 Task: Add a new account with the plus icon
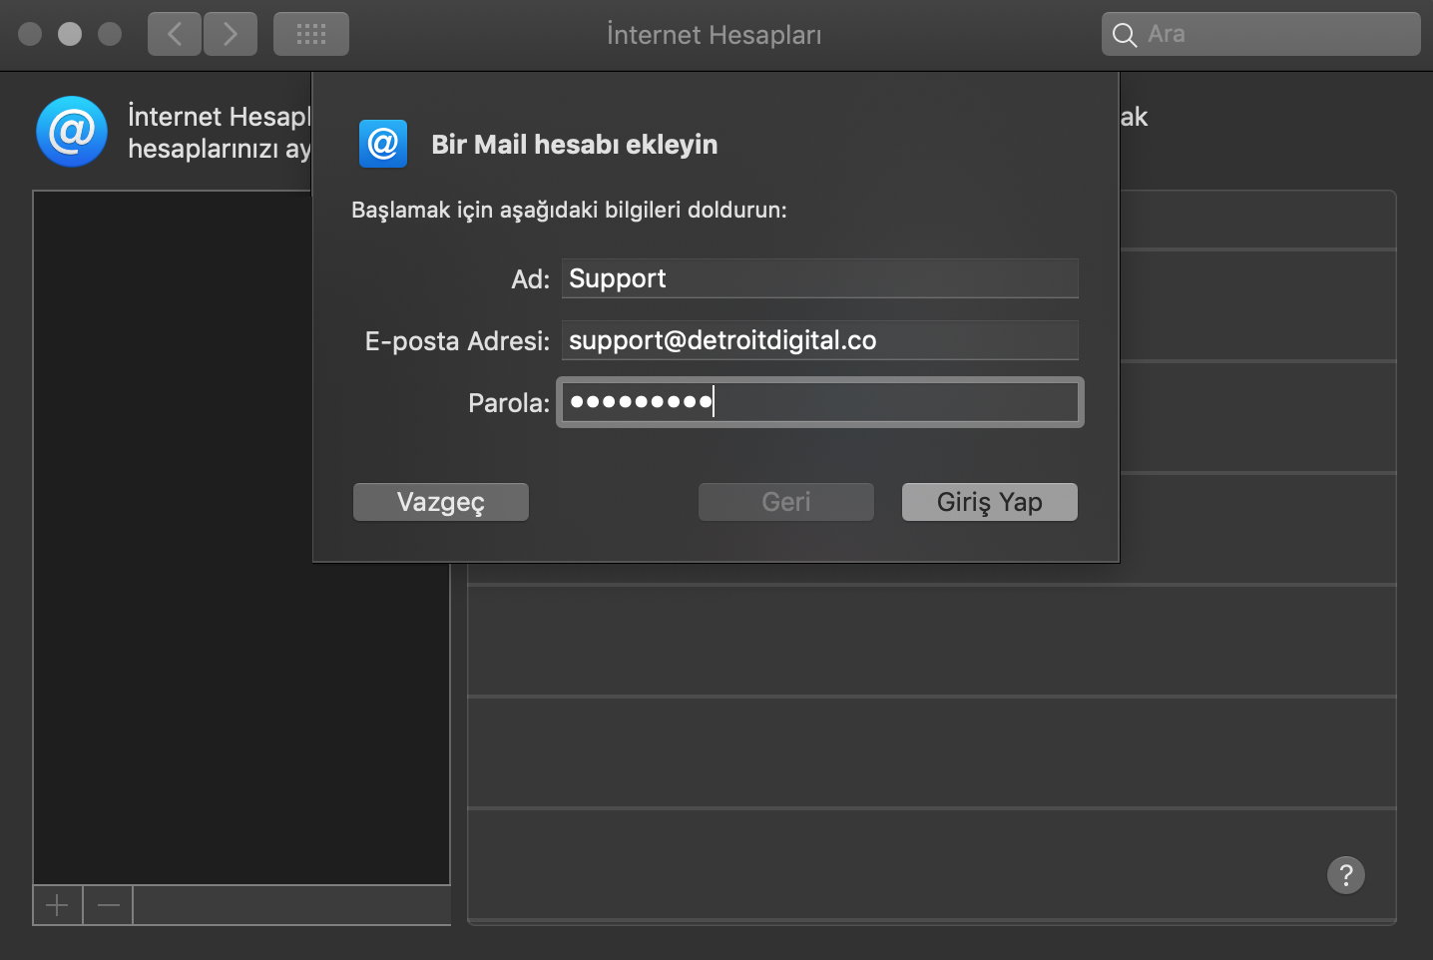point(57,904)
